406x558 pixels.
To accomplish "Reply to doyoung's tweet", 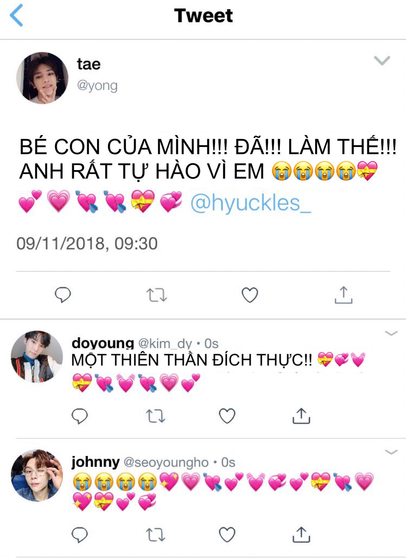I will [79, 416].
